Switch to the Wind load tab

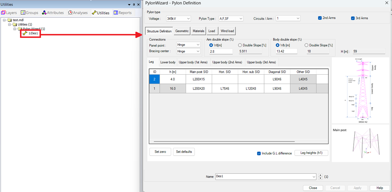tap(227, 31)
